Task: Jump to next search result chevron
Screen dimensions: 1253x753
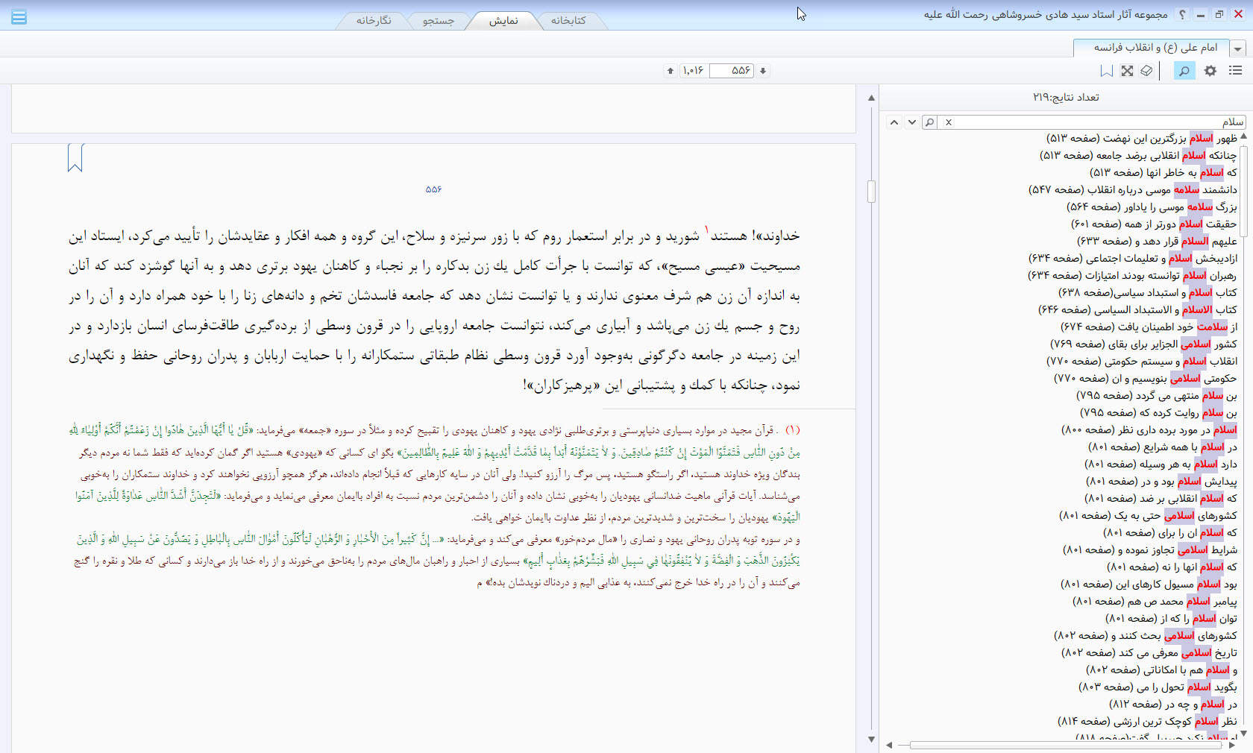Action: tap(911, 122)
